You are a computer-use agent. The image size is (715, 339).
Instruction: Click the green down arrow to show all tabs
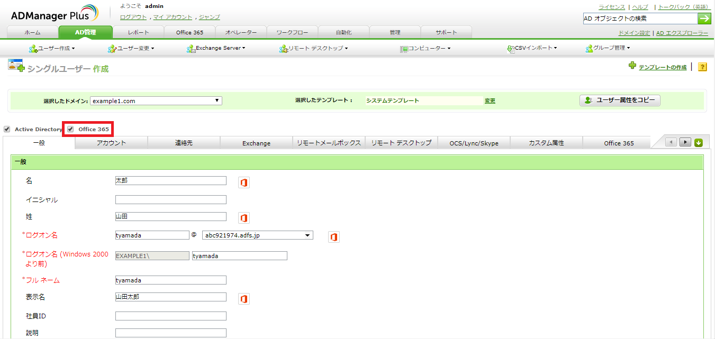[699, 142]
